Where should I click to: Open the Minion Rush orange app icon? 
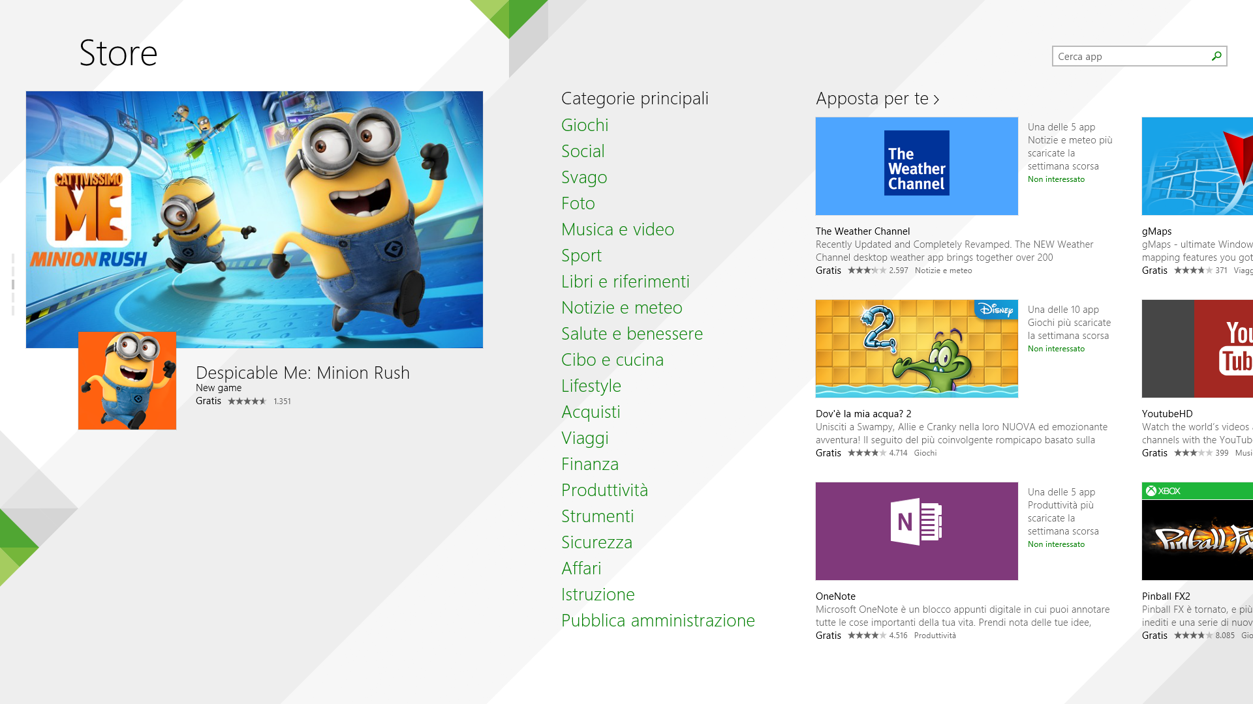pyautogui.click(x=127, y=381)
